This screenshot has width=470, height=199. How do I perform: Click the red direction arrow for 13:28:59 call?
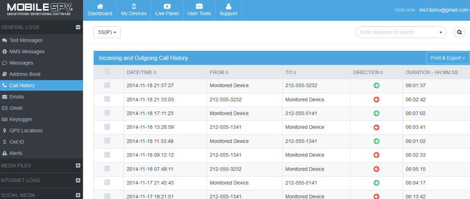pos(376,127)
